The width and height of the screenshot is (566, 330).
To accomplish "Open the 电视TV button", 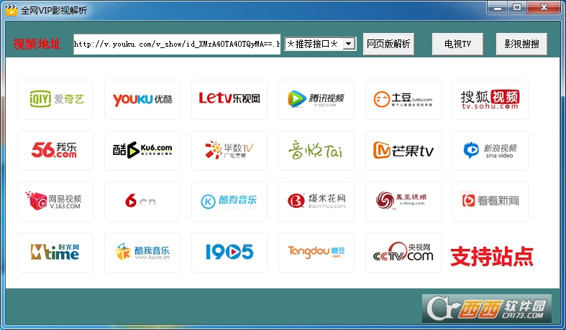I will pos(457,44).
